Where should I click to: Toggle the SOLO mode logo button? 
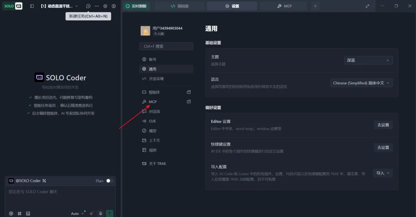pyautogui.click(x=13, y=6)
